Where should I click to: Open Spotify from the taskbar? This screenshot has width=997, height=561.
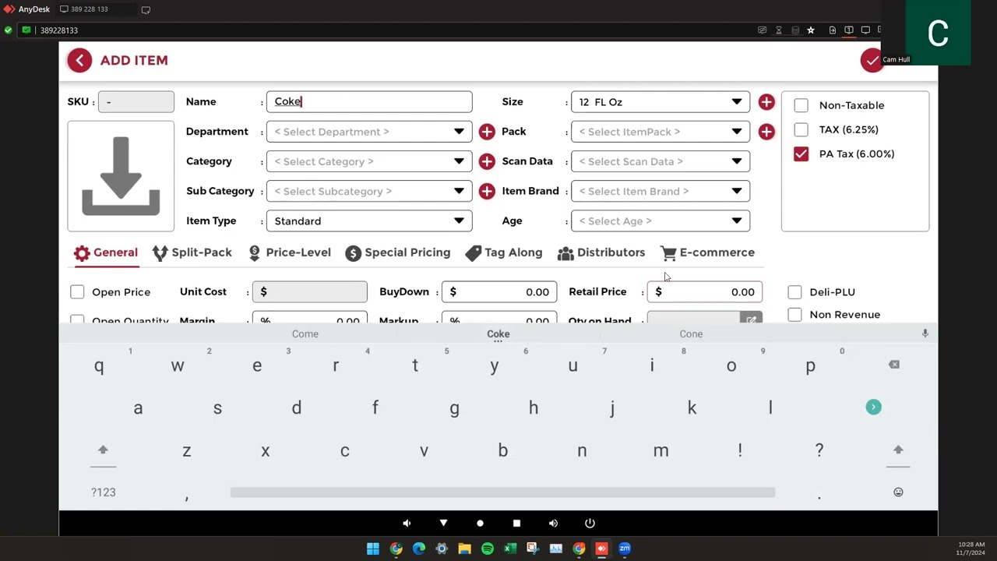(x=488, y=549)
